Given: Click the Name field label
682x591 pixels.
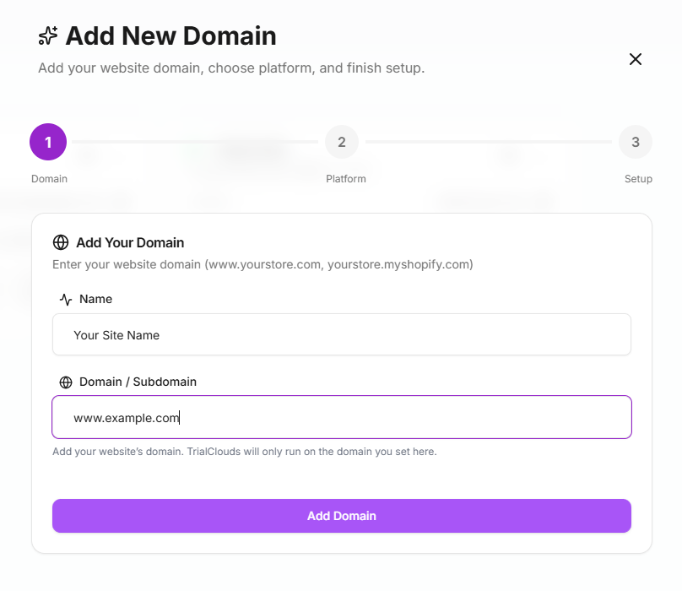Looking at the screenshot, I should (95, 299).
